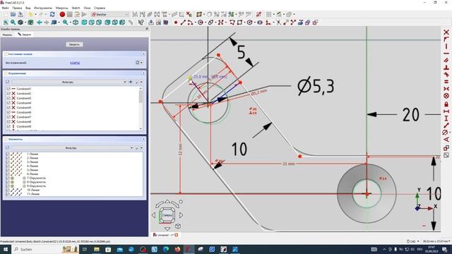Open the constraints Фильтры dropdown
Viewport: 452px width, 254px height.
click(69, 82)
